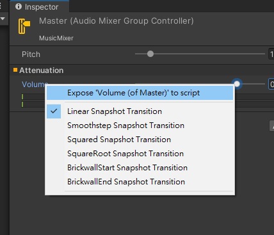Click the Pitch slider handle
This screenshot has height=235, width=274.
coord(150,54)
